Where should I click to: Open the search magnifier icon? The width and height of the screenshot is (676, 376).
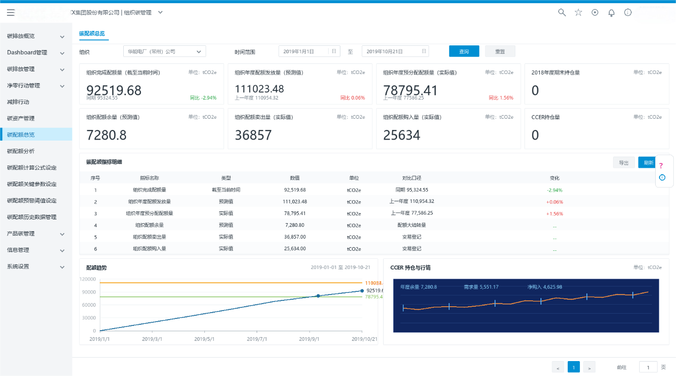(562, 12)
